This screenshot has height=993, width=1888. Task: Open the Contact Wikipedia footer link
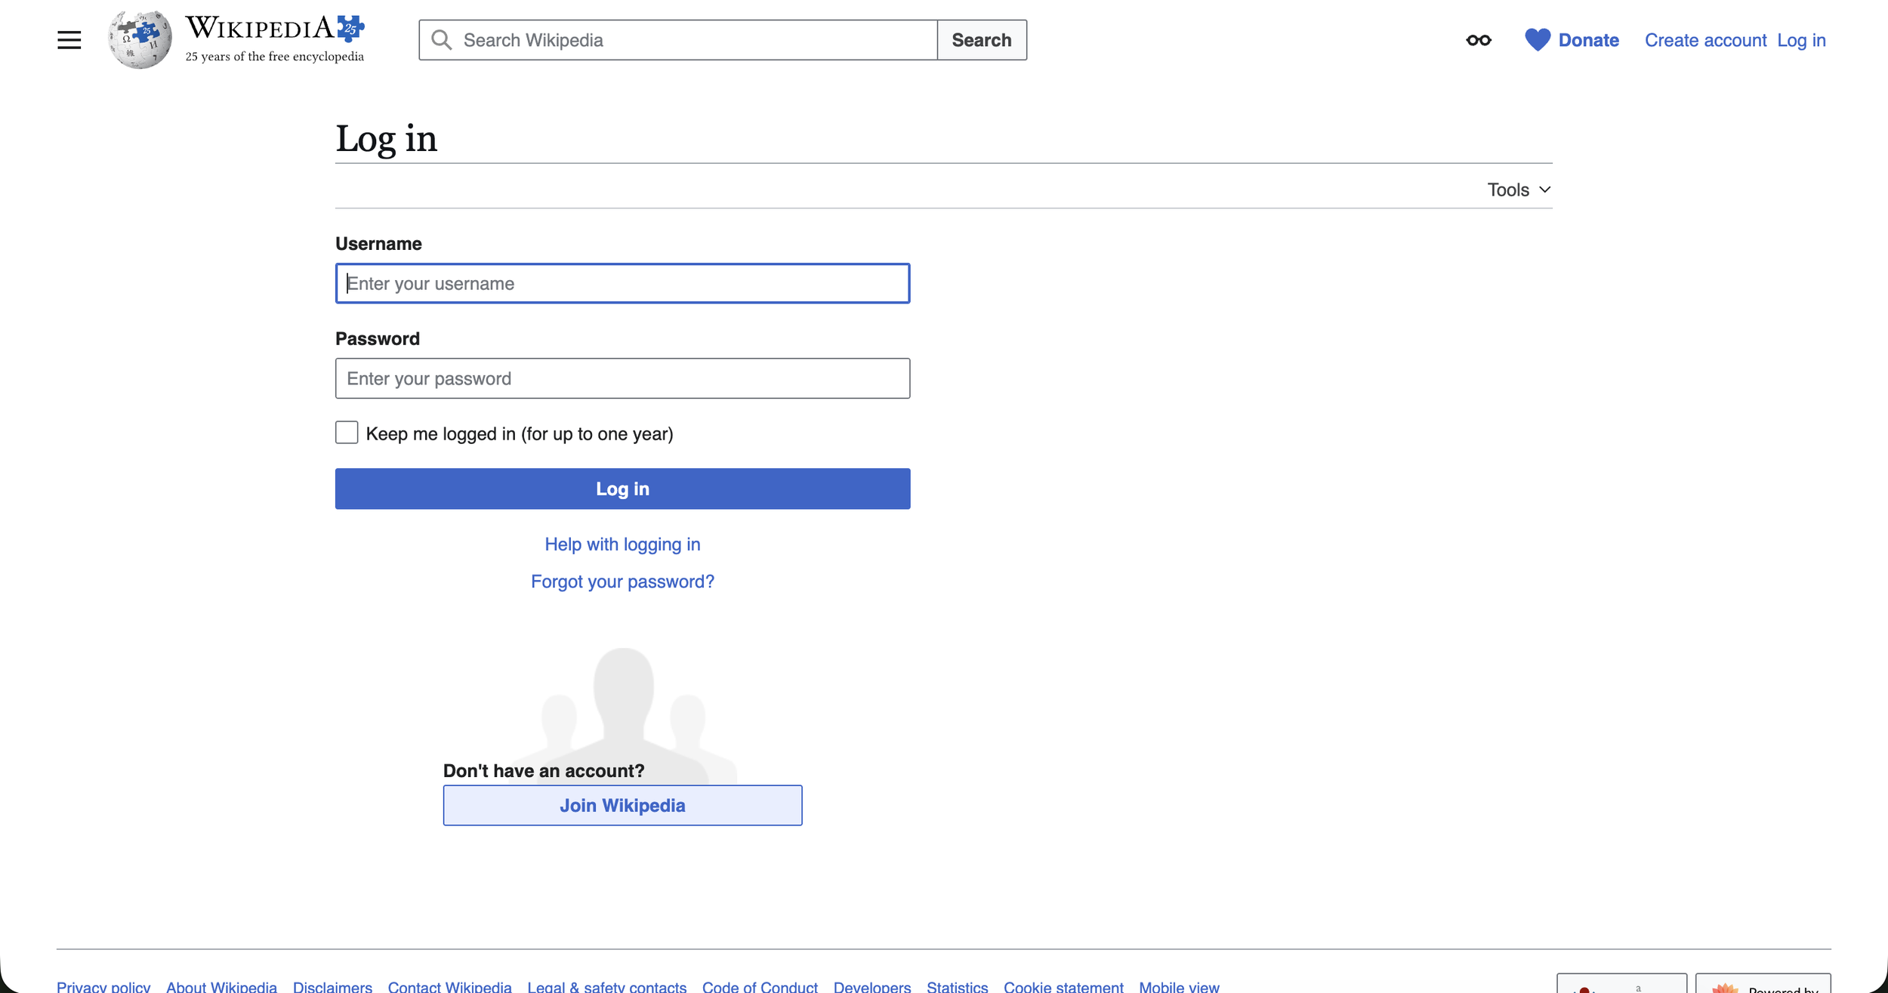pos(449,986)
